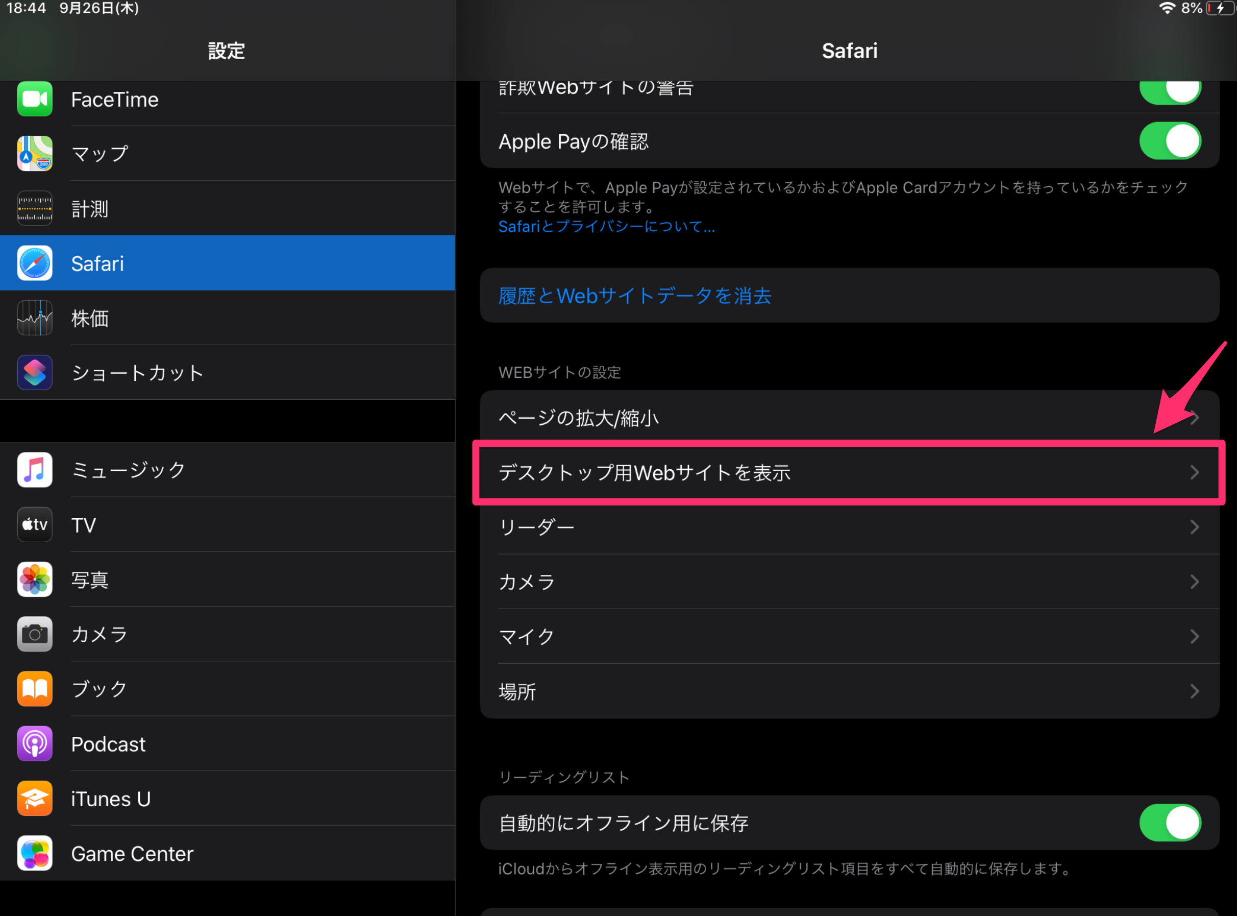Tap the 8% battery percentage
Screen dimensions: 1237x916
coord(1192,8)
